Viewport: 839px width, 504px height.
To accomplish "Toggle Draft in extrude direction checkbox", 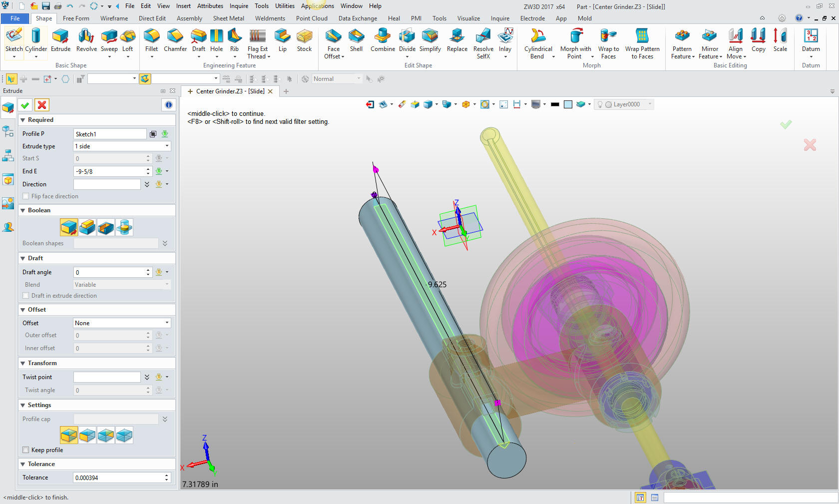I will coord(26,296).
